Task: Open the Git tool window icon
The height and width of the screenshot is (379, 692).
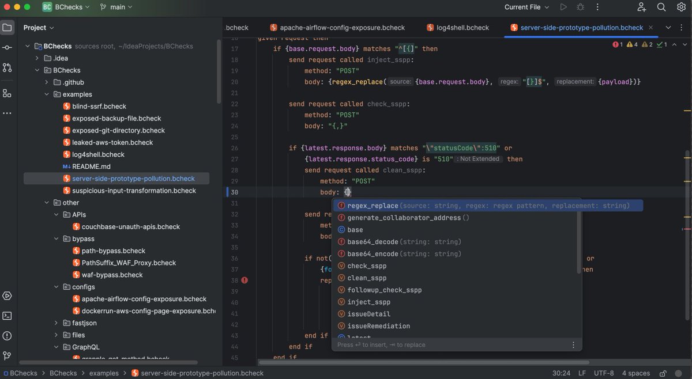Action: coord(7,355)
